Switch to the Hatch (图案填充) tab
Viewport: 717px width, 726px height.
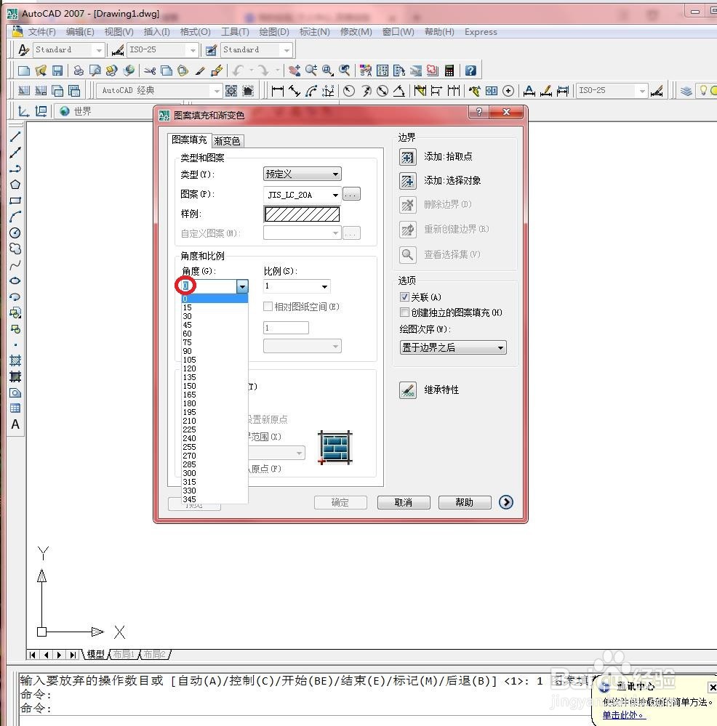189,140
